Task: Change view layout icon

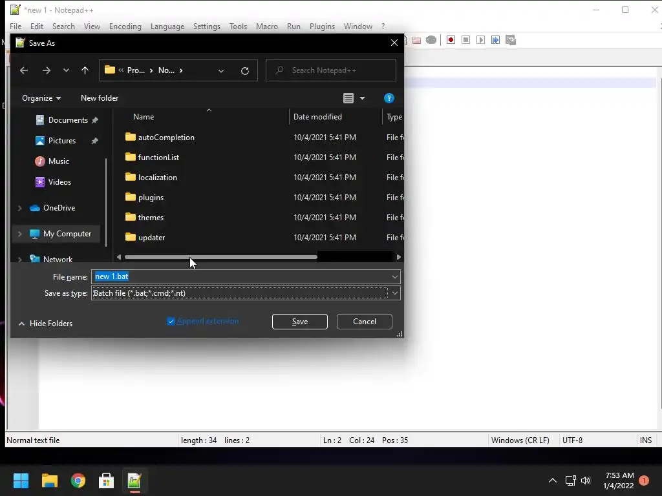Action: pos(348,98)
